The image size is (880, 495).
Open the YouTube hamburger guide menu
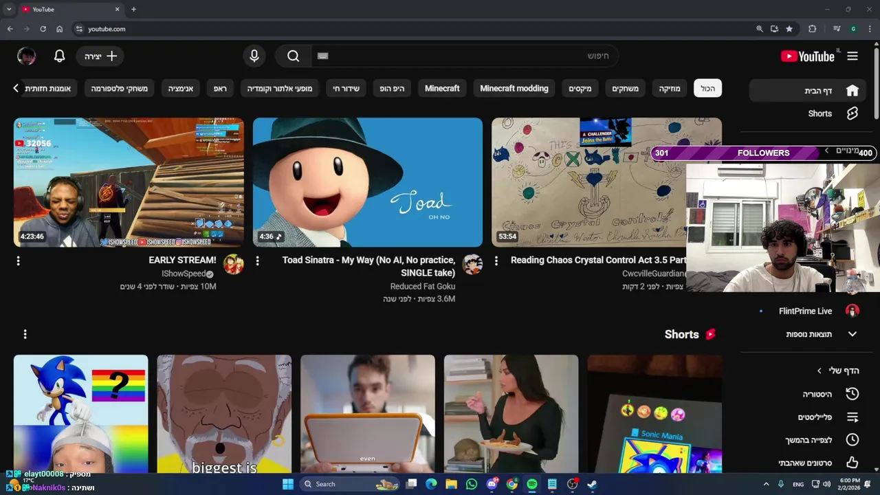tap(852, 56)
